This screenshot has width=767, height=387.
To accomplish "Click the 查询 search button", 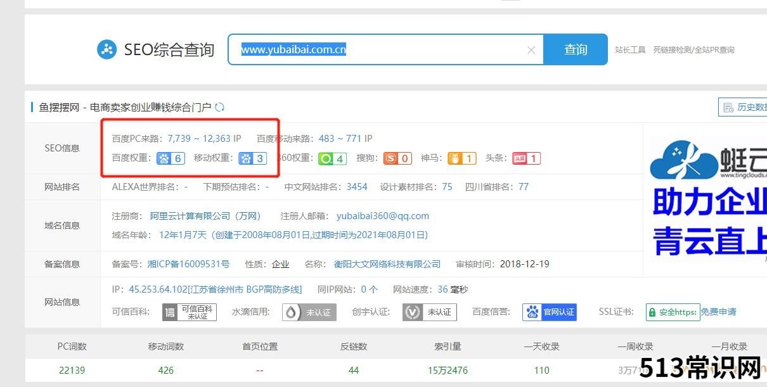I will [x=576, y=49].
